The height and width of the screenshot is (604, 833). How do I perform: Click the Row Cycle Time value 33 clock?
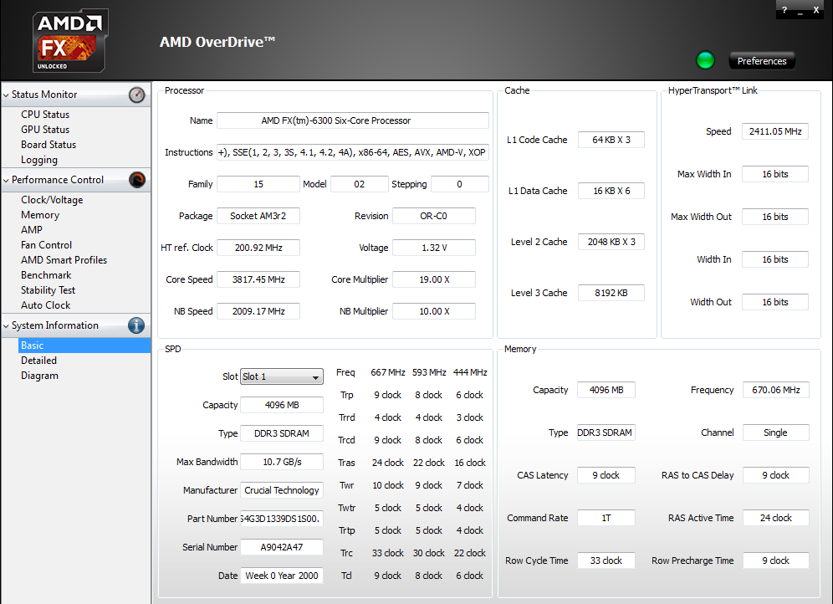[x=606, y=560]
